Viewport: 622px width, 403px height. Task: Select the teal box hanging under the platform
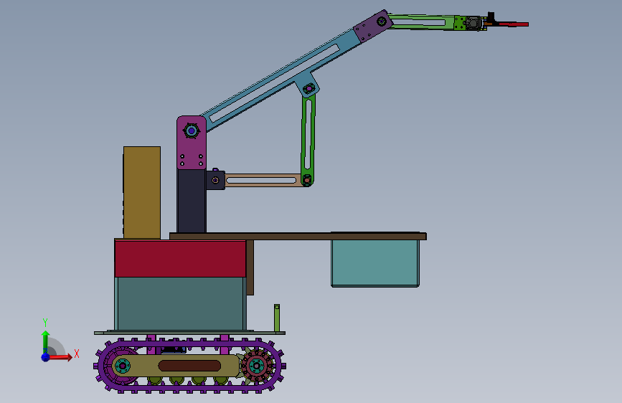(375, 262)
